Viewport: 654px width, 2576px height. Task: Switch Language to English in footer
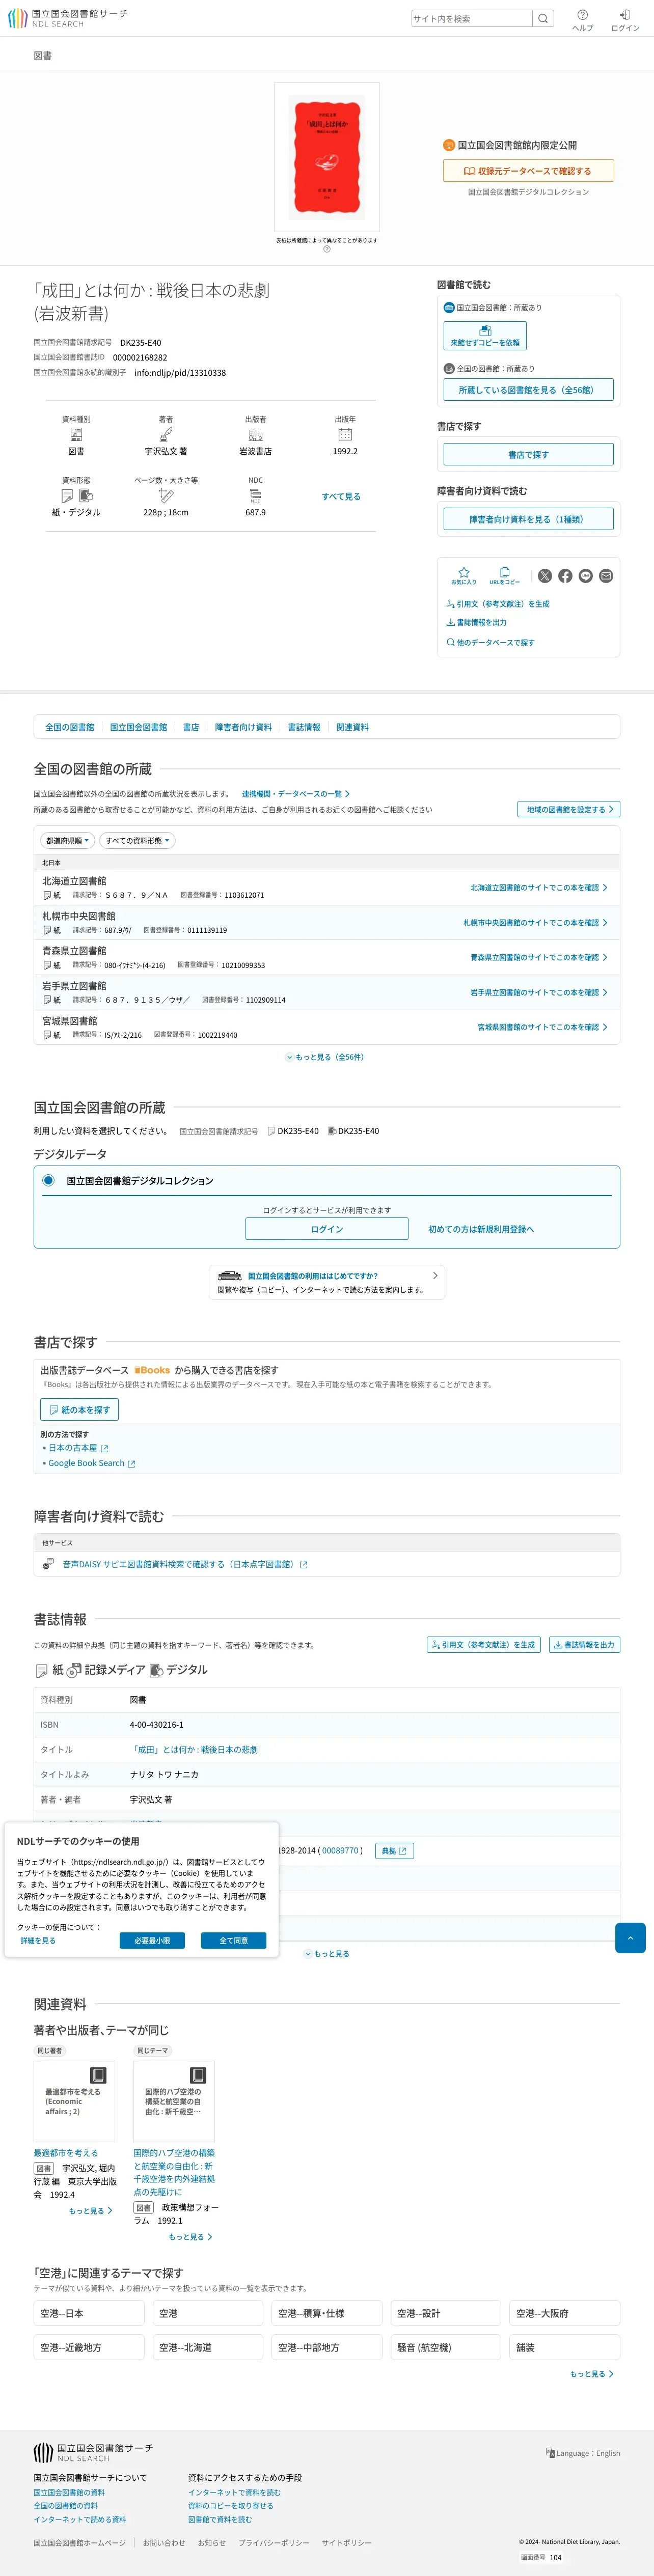click(x=583, y=2453)
